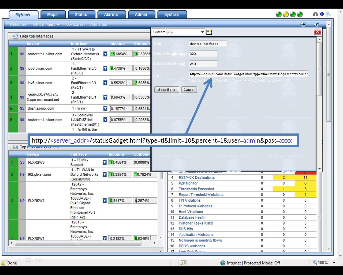This screenshot has width=343, height=275.
Task: Click the yellow status light indicator
Action: point(286,14)
